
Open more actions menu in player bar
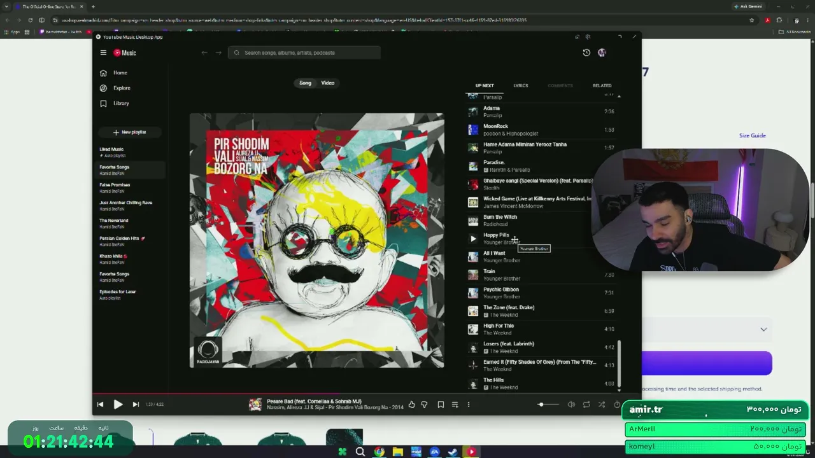[469, 405]
